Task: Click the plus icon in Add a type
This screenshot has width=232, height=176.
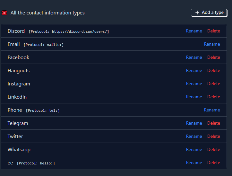Action: tap(197, 13)
